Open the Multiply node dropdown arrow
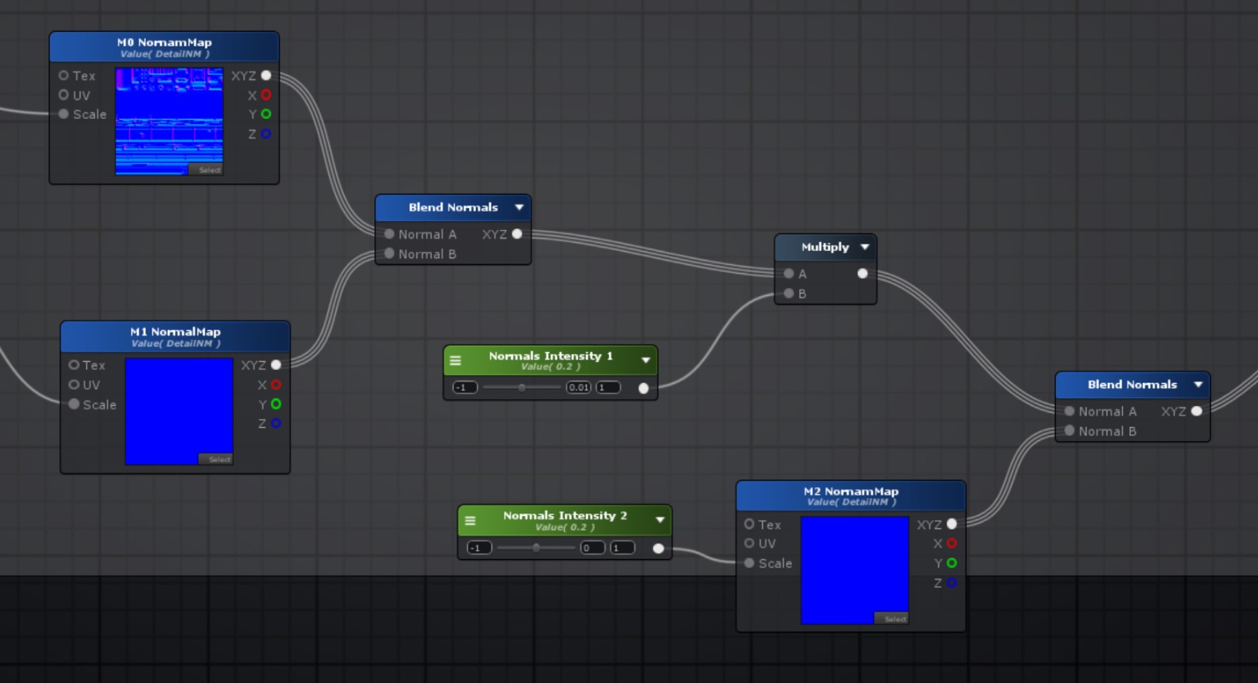Viewport: 1258px width, 683px height. click(x=864, y=246)
